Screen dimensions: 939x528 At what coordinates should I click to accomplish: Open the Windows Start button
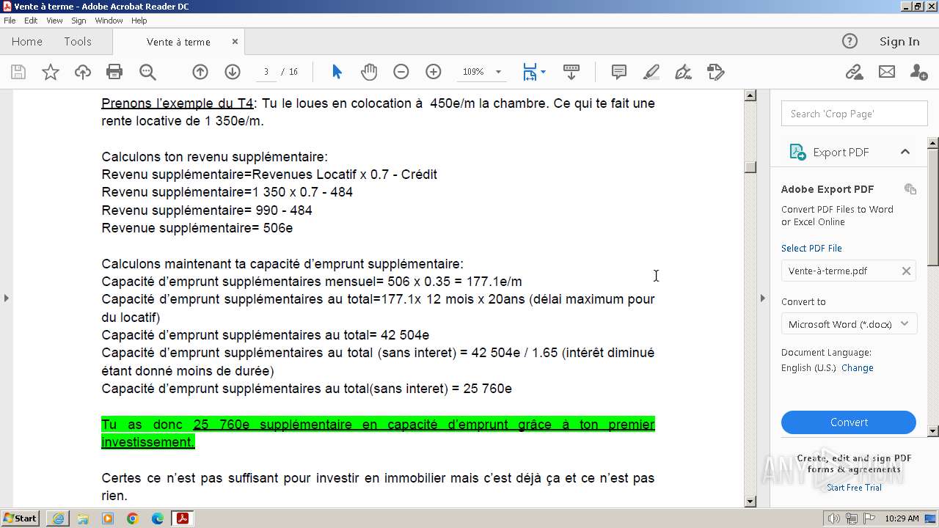tap(21, 518)
